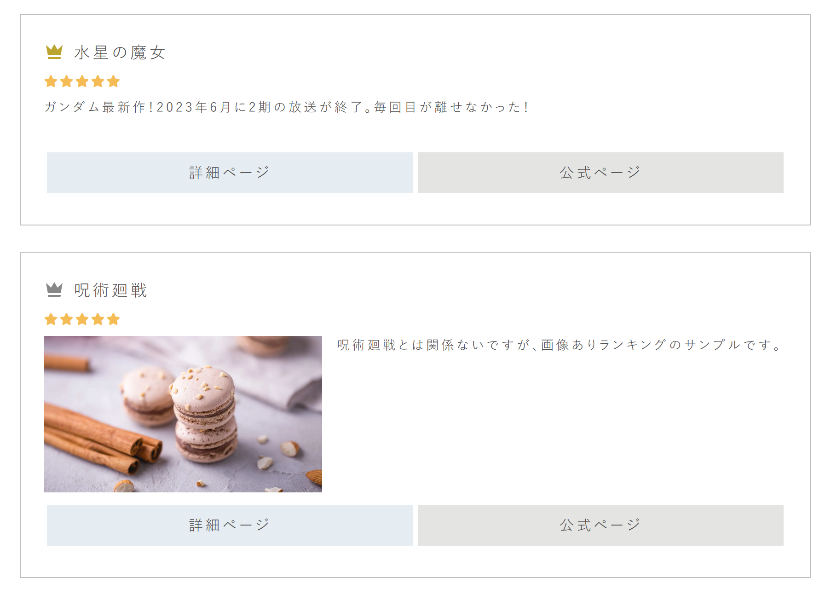
Task: Open 公式ページ for 水星の魔女
Action: (600, 173)
